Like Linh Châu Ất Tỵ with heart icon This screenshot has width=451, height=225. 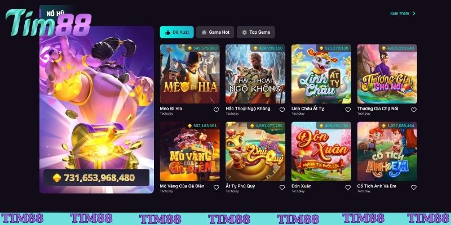tap(348, 110)
